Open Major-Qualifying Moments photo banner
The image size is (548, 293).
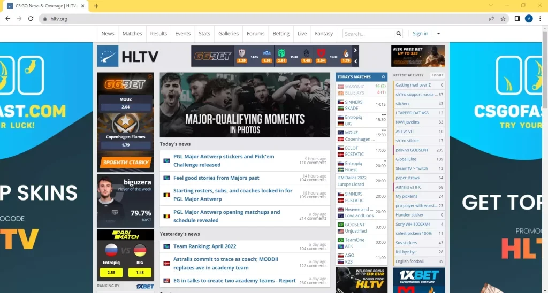pos(245,105)
